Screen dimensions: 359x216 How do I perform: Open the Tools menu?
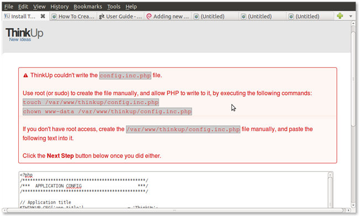(114, 7)
